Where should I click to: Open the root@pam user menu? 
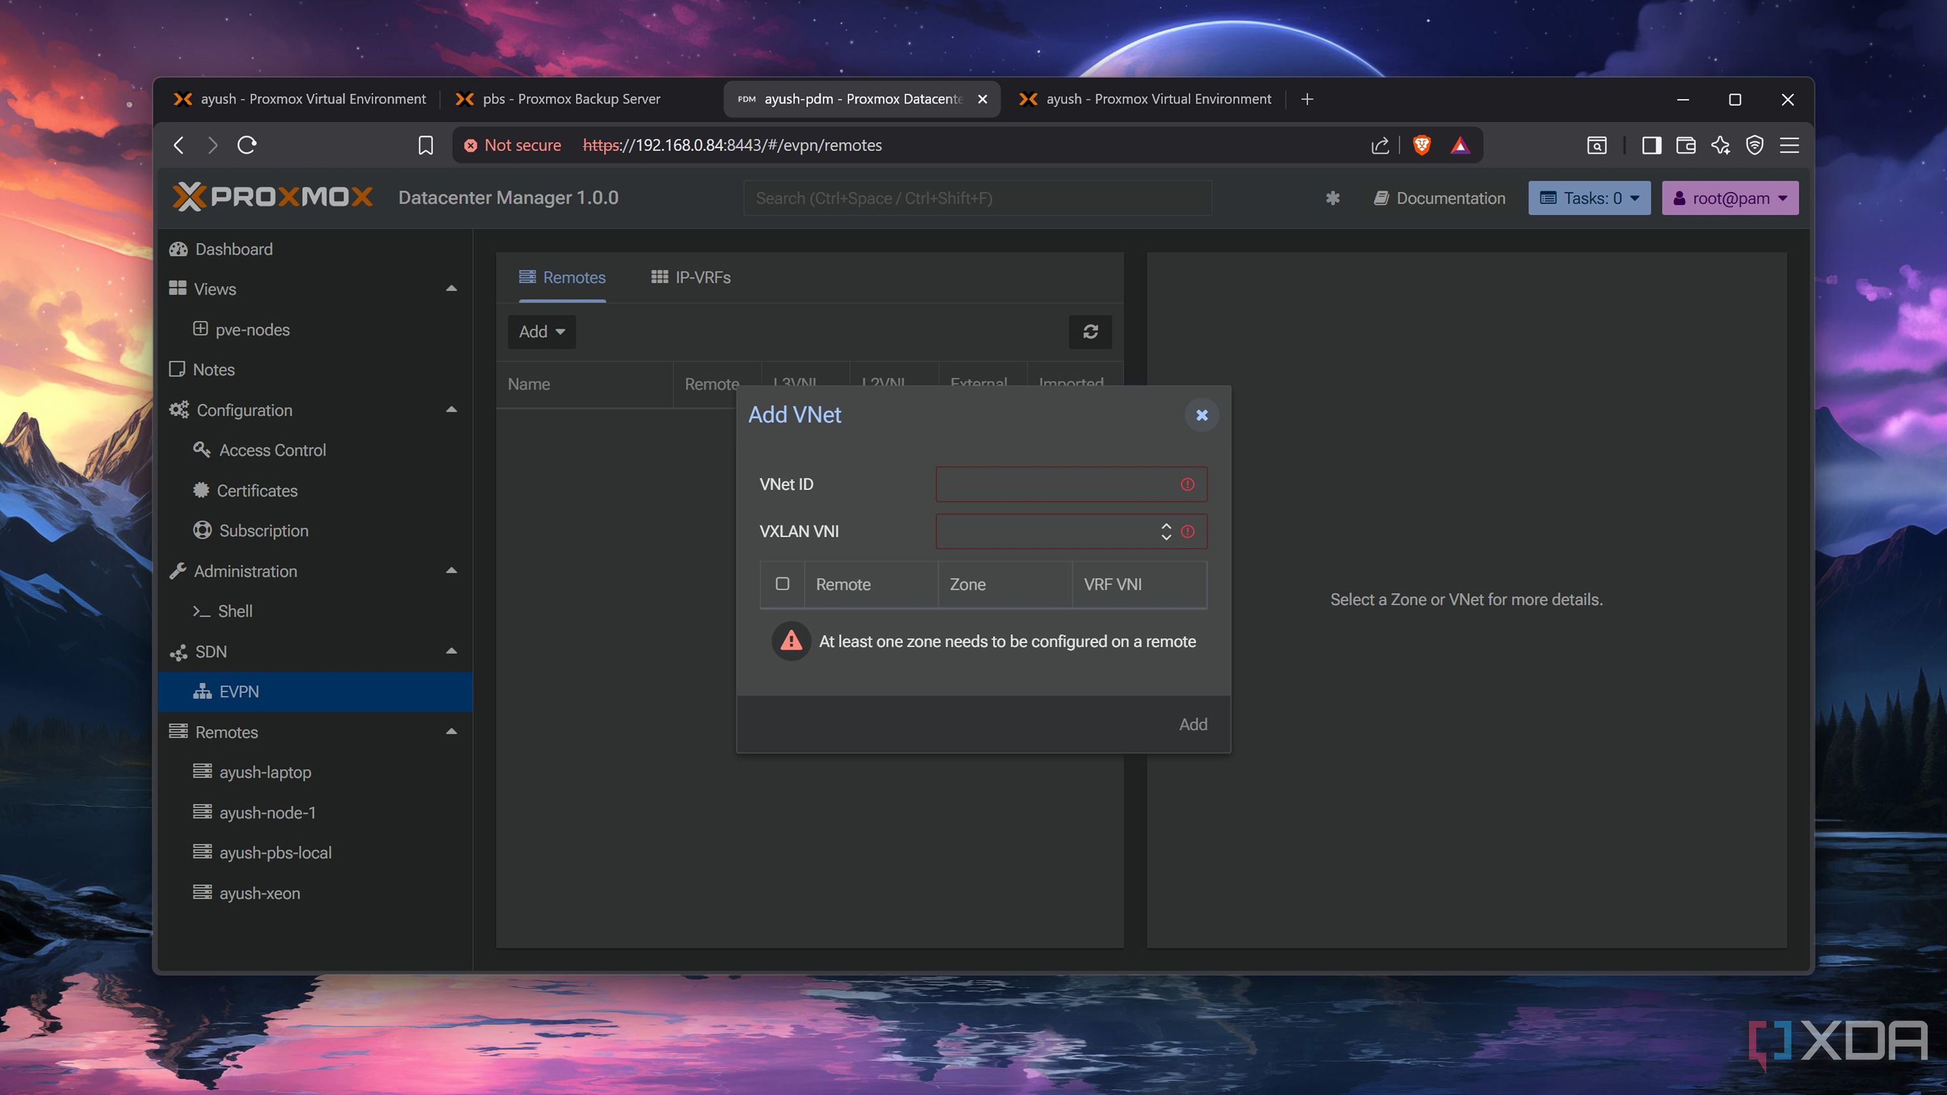coord(1729,198)
